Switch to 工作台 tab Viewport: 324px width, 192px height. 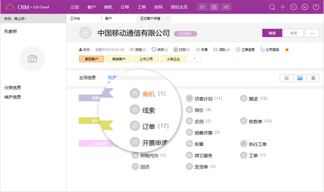(x=75, y=19)
